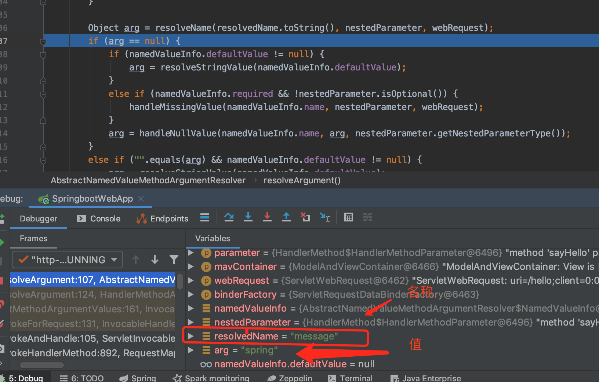Click the Drop Frame icon
This screenshot has width=599, height=382.
pyautogui.click(x=305, y=217)
